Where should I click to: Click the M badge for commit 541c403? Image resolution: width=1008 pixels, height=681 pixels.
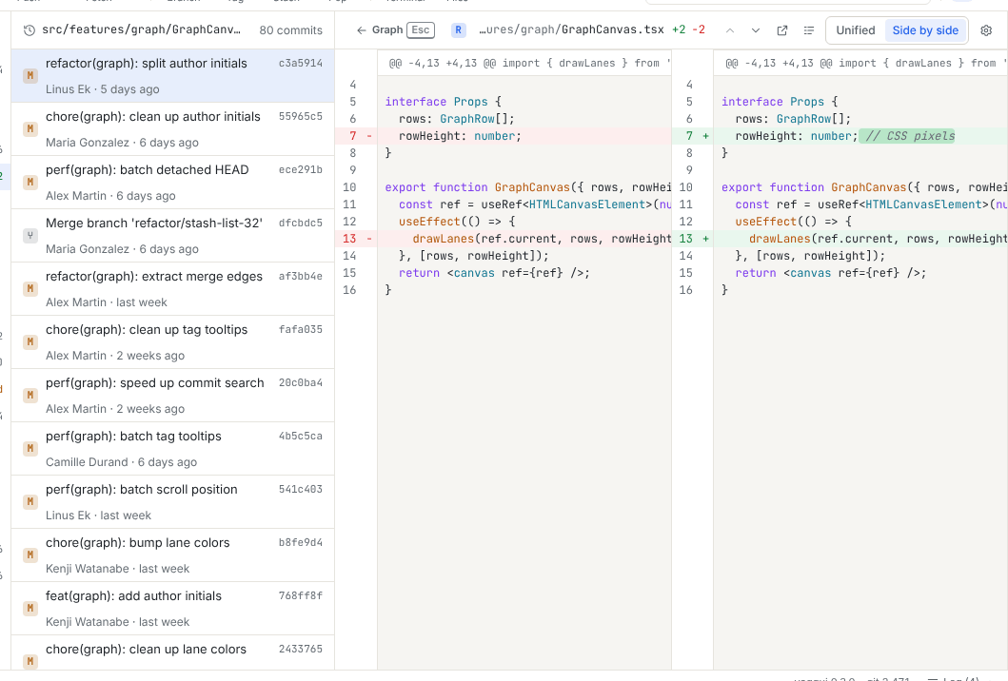click(x=30, y=502)
